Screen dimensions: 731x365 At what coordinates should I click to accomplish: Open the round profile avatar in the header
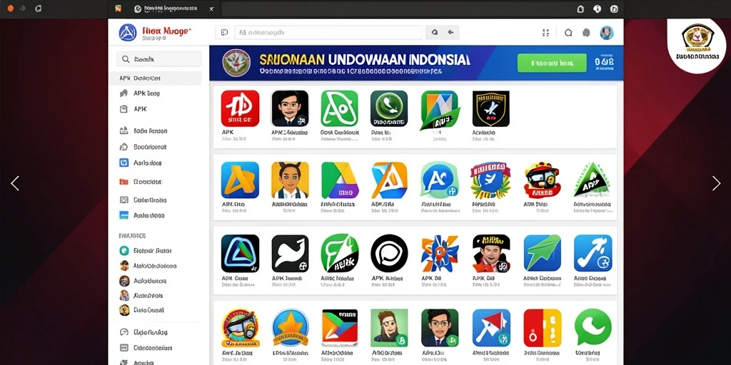pos(607,33)
